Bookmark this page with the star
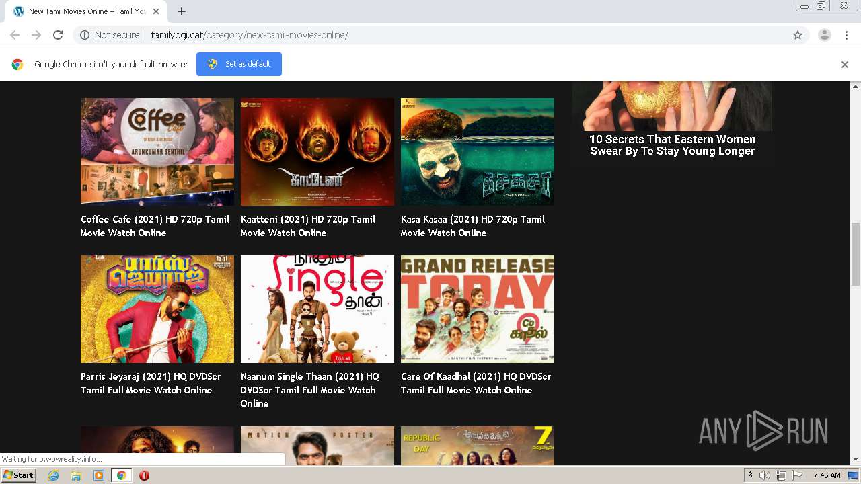Viewport: 861px width, 484px height. (798, 35)
